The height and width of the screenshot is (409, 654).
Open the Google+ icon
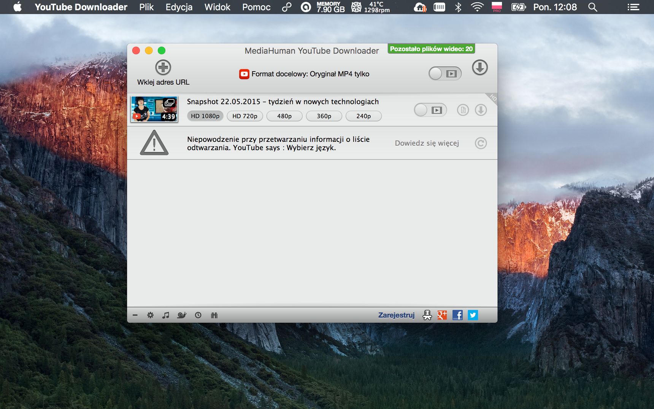pos(442,315)
